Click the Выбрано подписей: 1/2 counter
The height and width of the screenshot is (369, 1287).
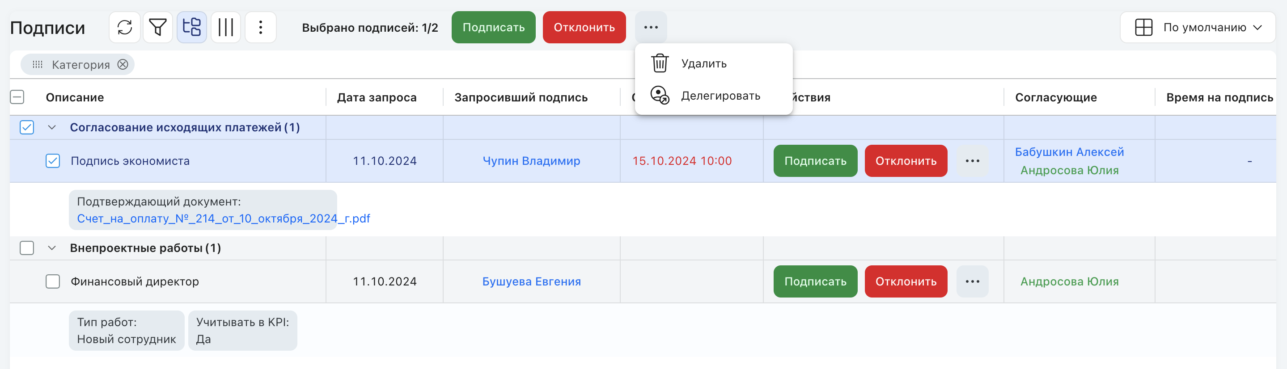point(370,27)
